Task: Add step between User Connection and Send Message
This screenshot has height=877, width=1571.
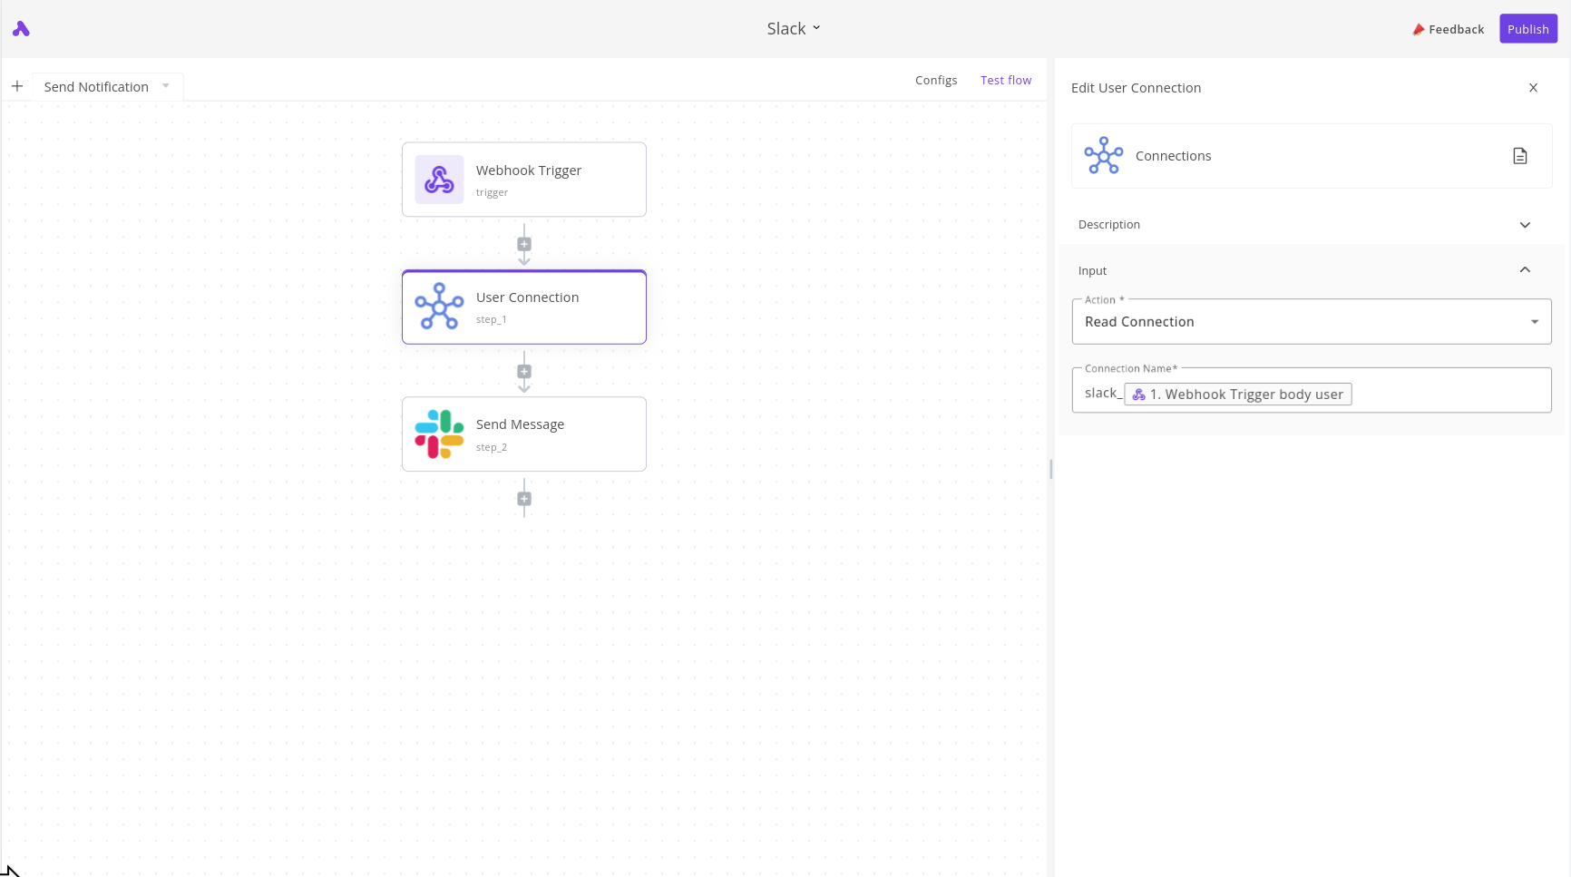Action: point(524,372)
